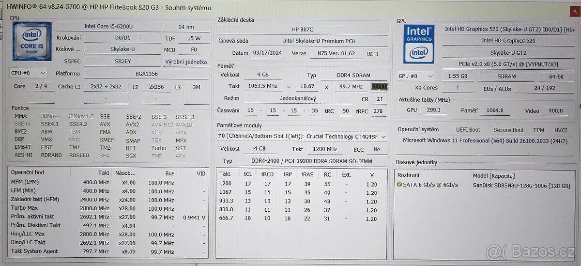Click the 2T command rate value
Image resolution: width=581 pixels, height=266 pixels.
379,99
